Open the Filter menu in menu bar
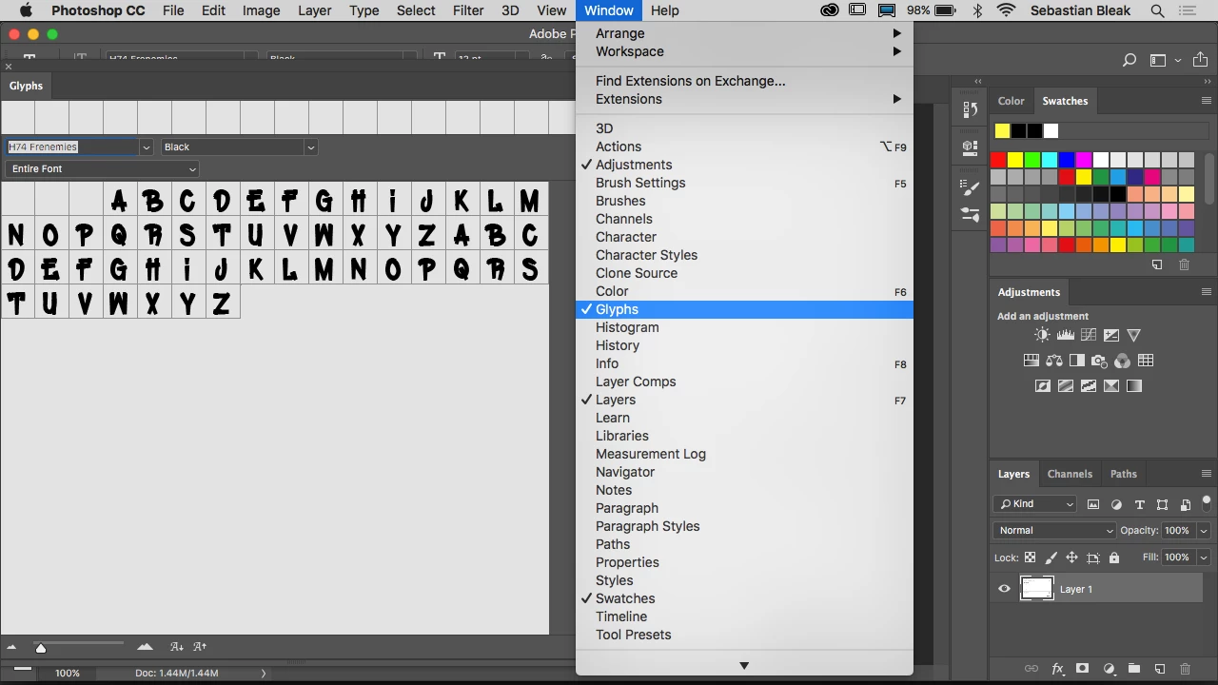The image size is (1218, 685). coord(467,10)
